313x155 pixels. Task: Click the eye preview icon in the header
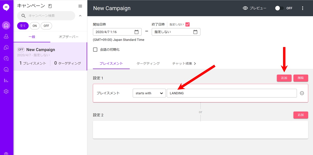tap(245, 8)
